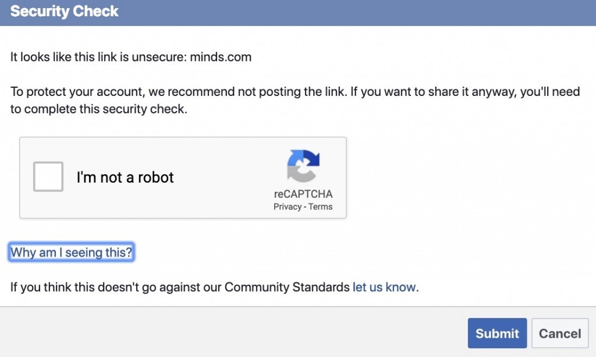
Task: Open the reCAPTCHA Privacy link
Action: 287,207
